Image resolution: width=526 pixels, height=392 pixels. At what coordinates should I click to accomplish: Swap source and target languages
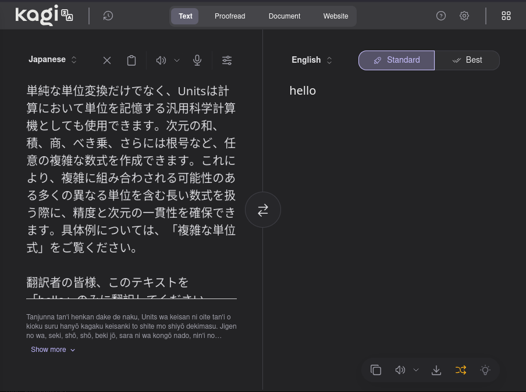pyautogui.click(x=263, y=210)
